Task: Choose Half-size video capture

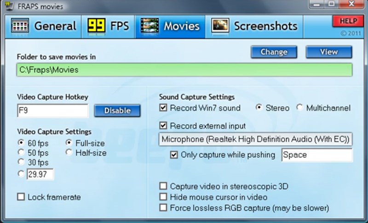Action: [x=69, y=153]
